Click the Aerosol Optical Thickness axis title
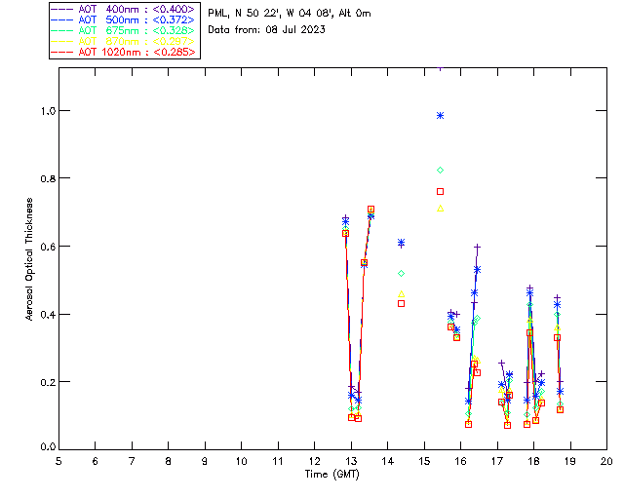The height and width of the screenshot is (499, 624). pyautogui.click(x=30, y=259)
